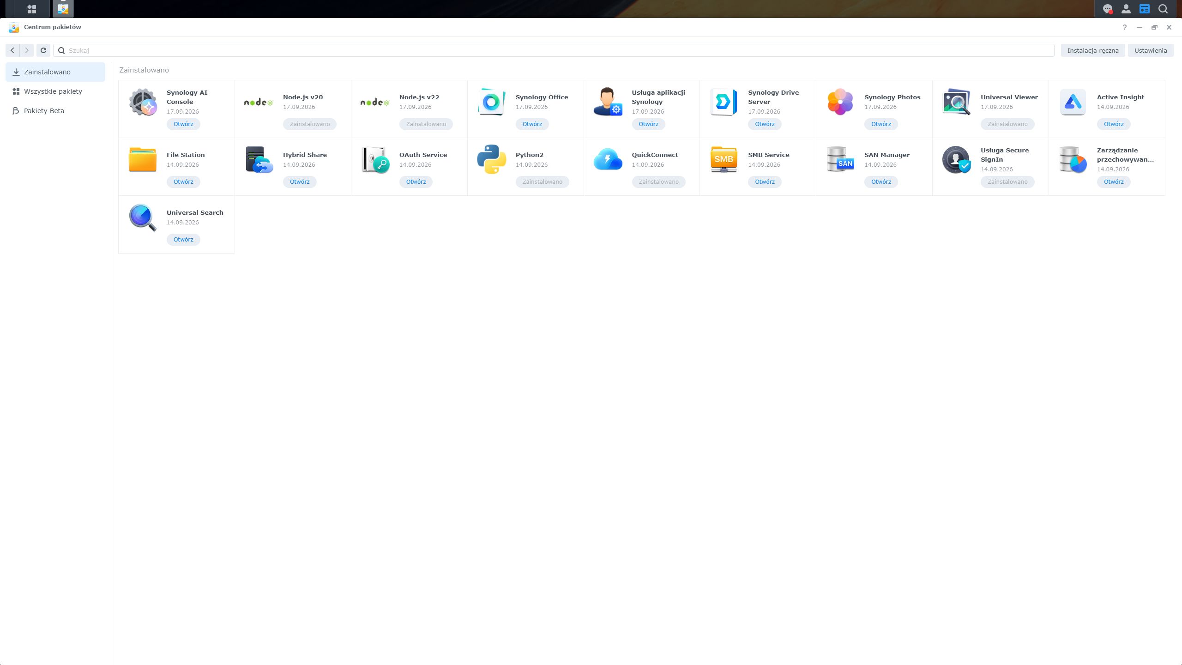Switch to Pakiety Beta sidebar tab
Viewport: 1182px width, 665px height.
coord(55,111)
